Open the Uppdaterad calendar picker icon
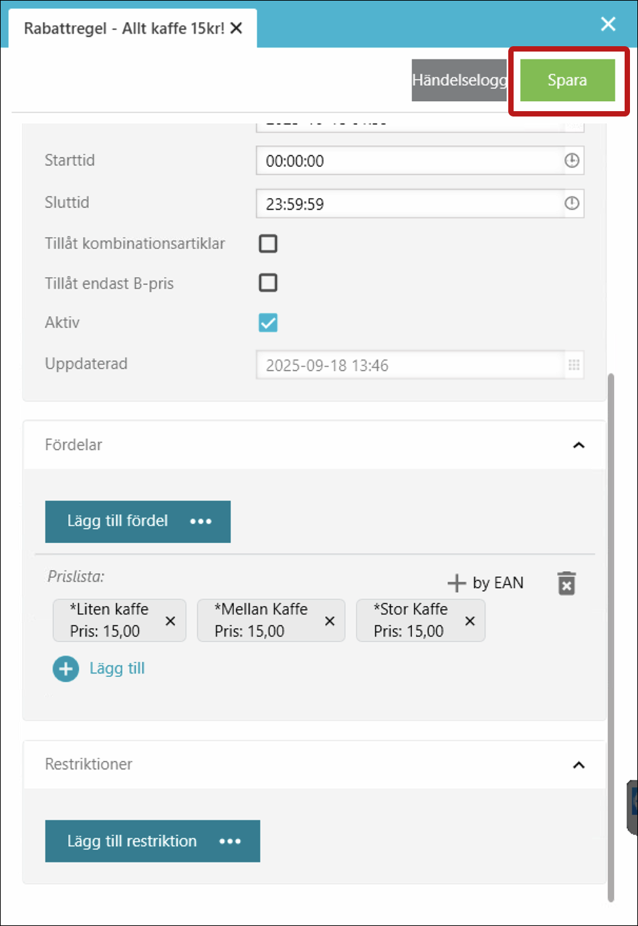This screenshot has width=638, height=926. click(x=574, y=365)
